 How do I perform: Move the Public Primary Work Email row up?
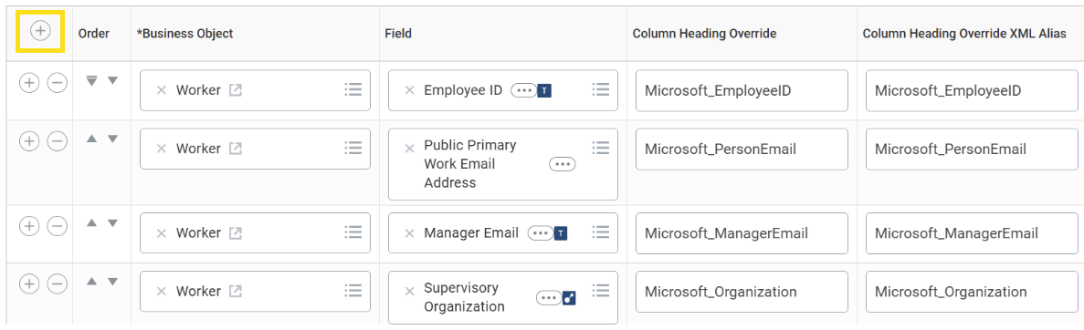click(92, 139)
